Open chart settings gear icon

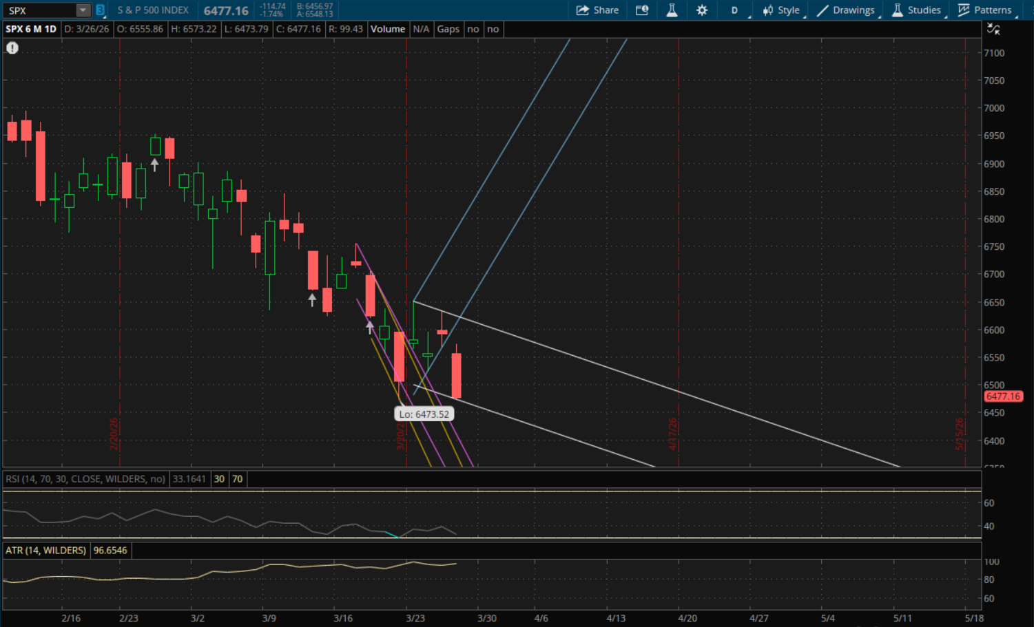702,10
